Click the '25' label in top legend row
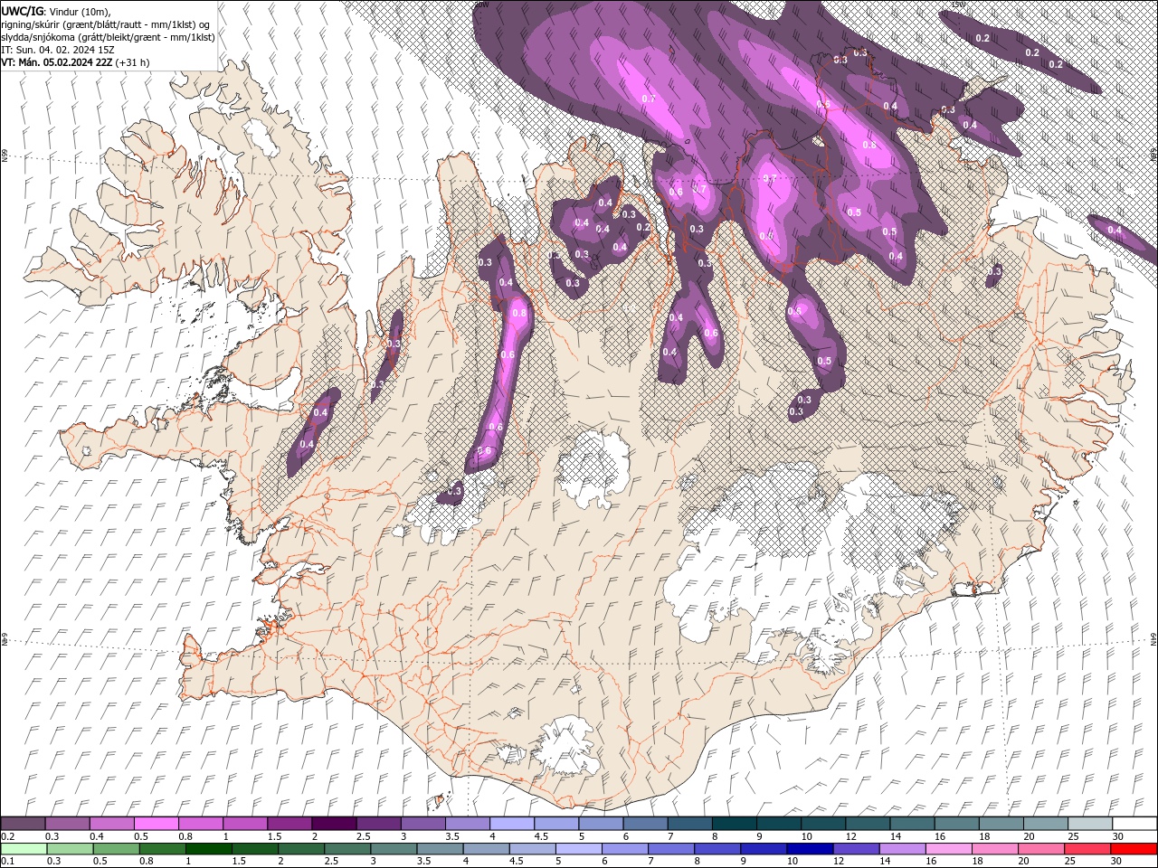The width and height of the screenshot is (1158, 868). (x=1073, y=836)
